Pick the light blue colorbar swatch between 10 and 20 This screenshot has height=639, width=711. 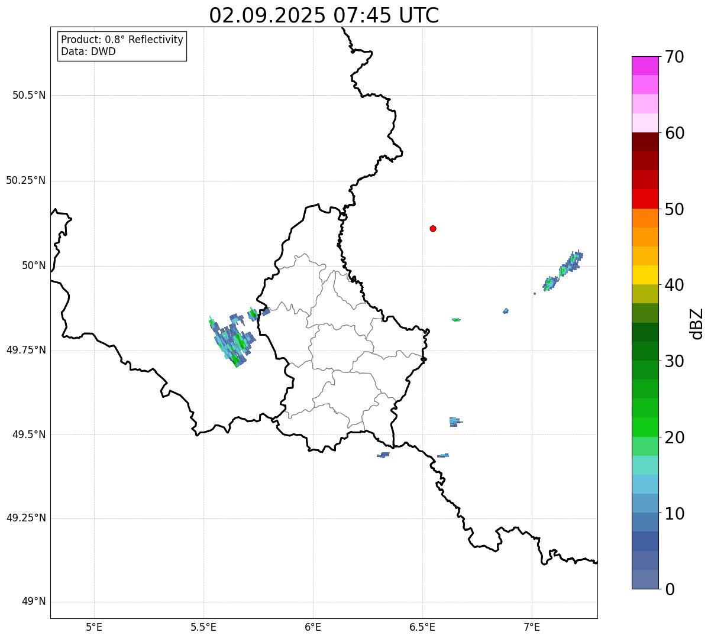coord(645,484)
